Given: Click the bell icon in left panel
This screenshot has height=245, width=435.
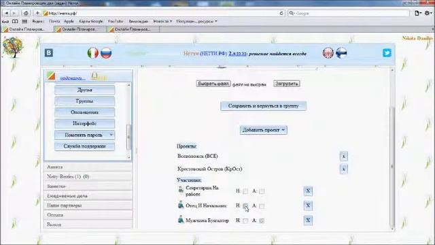Looking at the screenshot, I should tap(94, 76).
